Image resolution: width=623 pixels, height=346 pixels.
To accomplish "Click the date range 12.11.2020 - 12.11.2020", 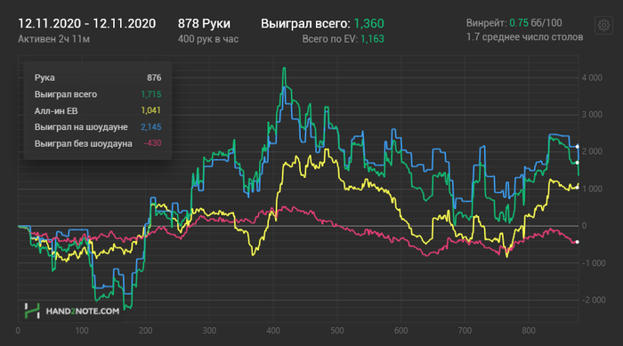I will click(86, 23).
